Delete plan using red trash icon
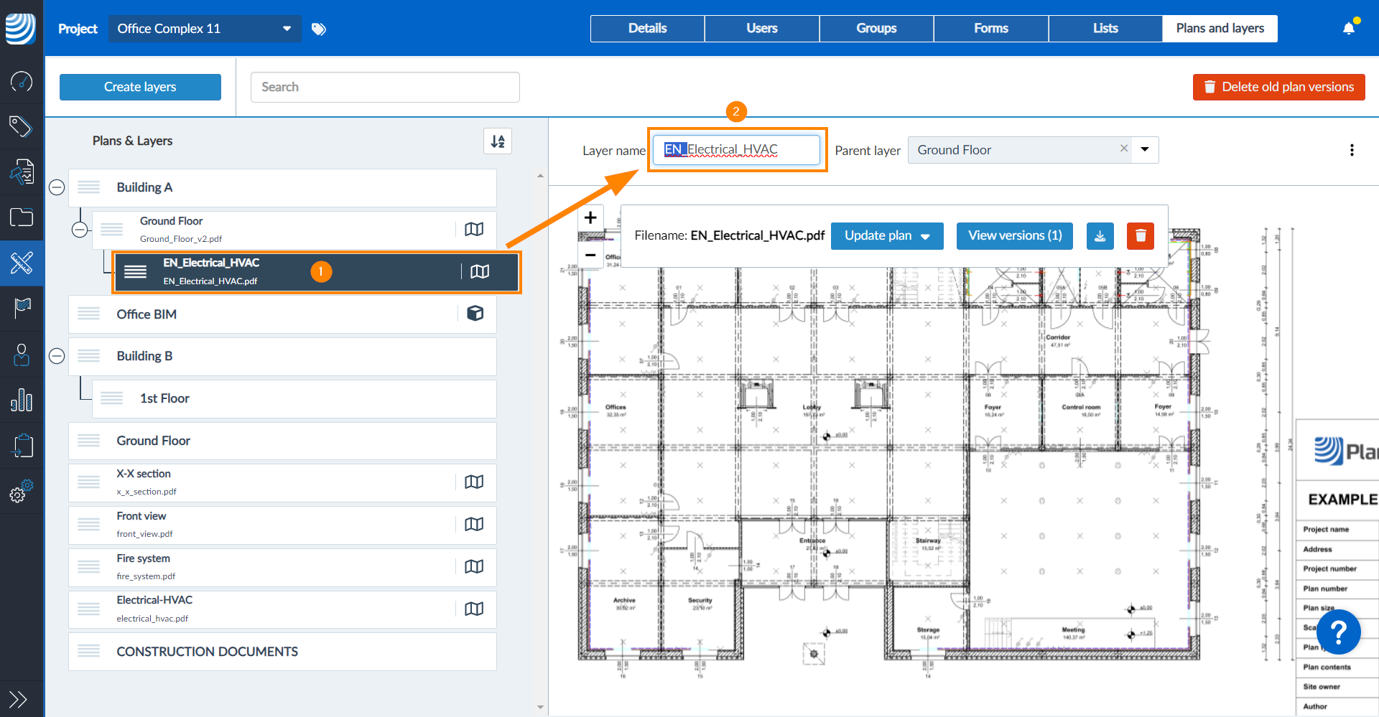 pos(1141,236)
